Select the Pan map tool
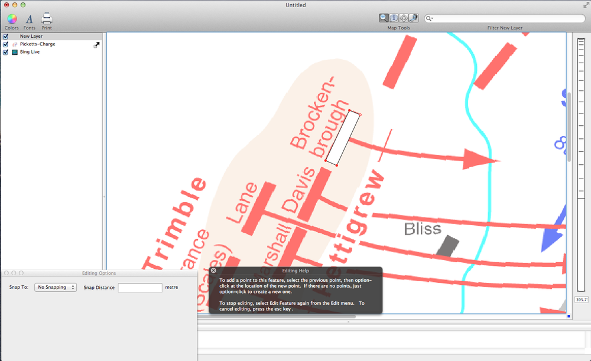 [404, 18]
